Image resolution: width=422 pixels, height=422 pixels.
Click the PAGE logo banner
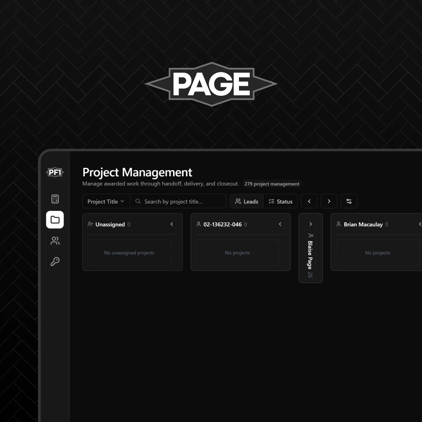(211, 84)
